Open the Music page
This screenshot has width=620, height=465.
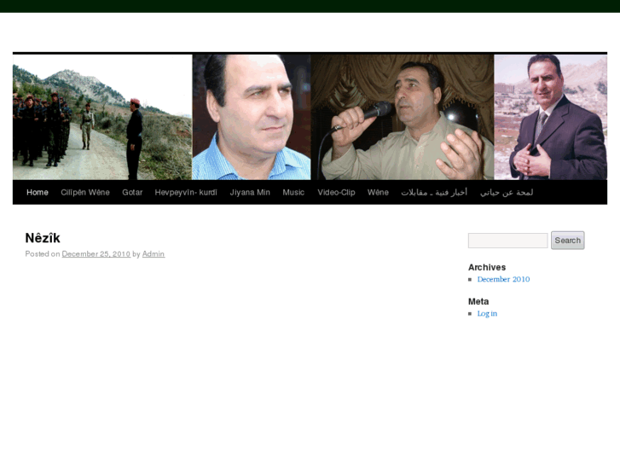tap(293, 192)
